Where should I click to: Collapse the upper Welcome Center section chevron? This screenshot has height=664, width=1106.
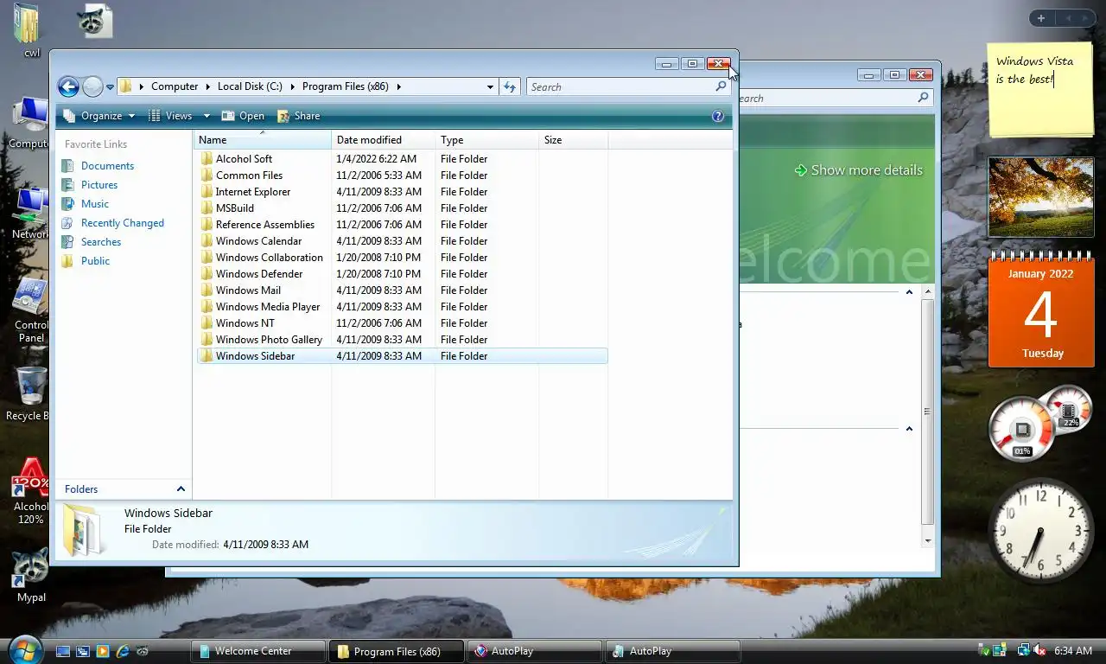[909, 292]
